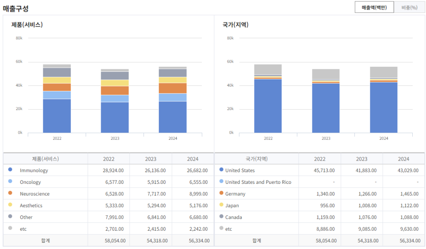This screenshot has height=249, width=426.
Task: Click the 2023 column header in product table
Action: click(x=151, y=159)
